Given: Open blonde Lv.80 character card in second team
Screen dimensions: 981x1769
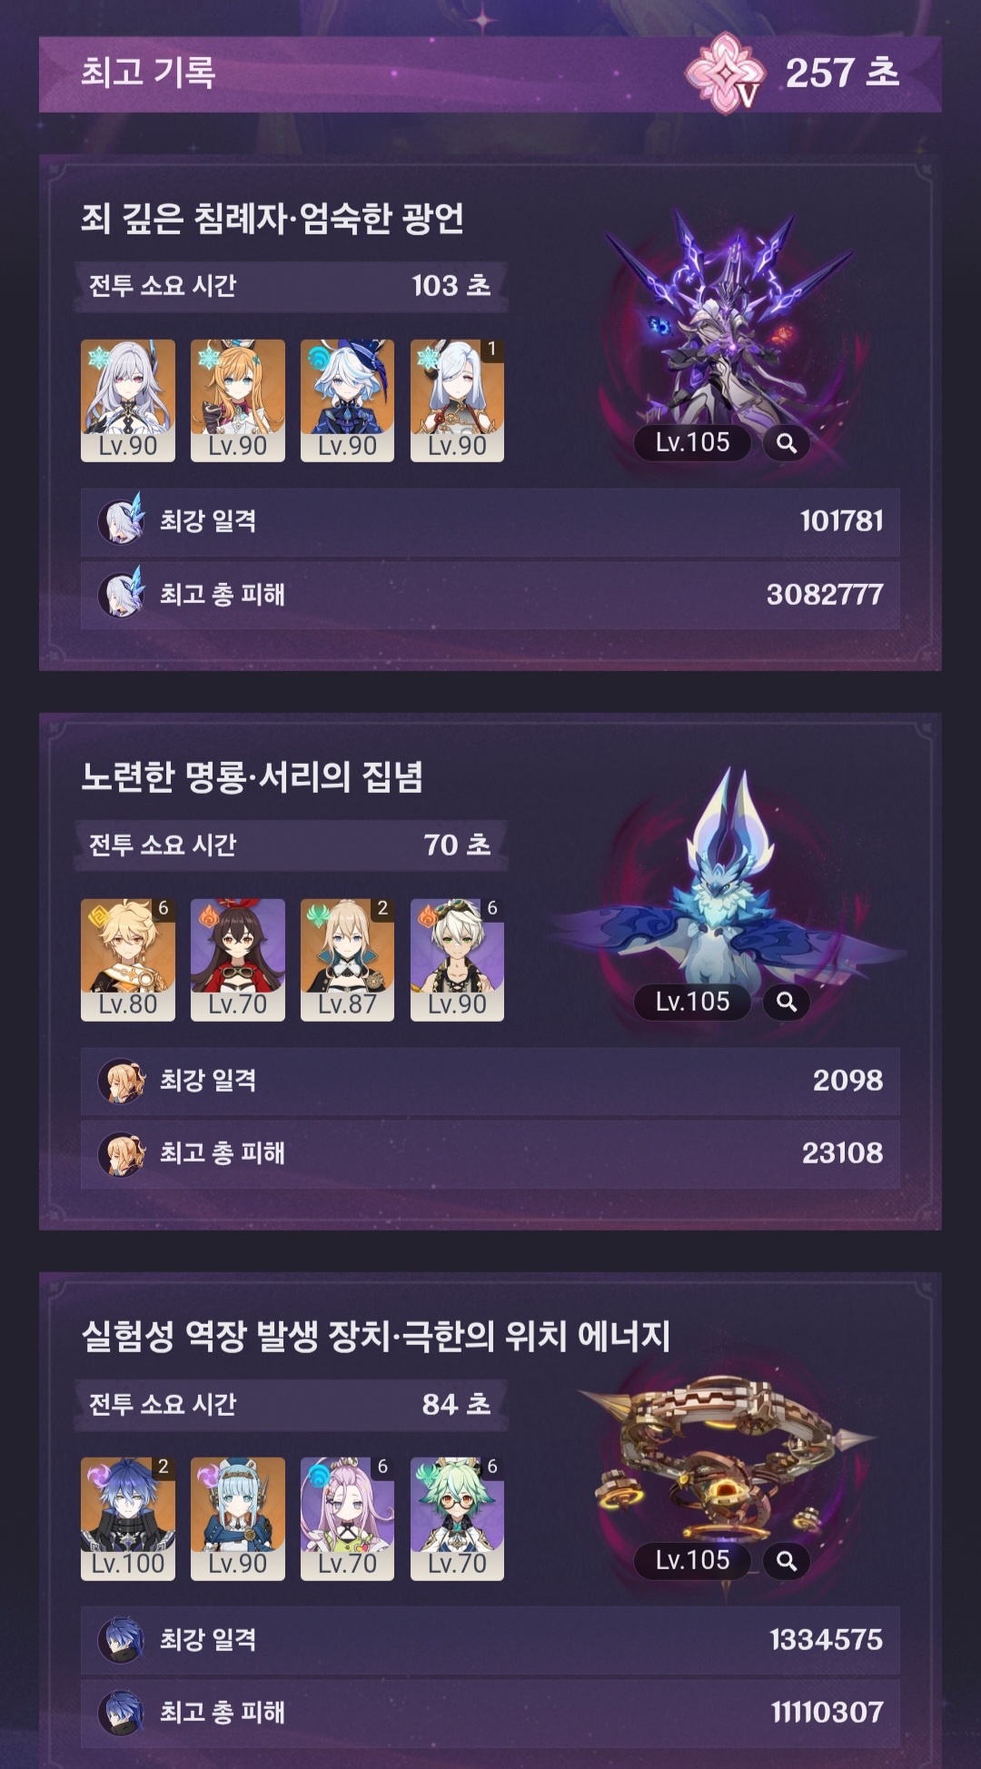Looking at the screenshot, I should [x=128, y=960].
